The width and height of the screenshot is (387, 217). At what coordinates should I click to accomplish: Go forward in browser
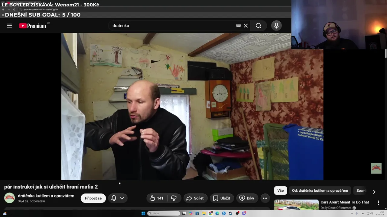click(8, 10)
